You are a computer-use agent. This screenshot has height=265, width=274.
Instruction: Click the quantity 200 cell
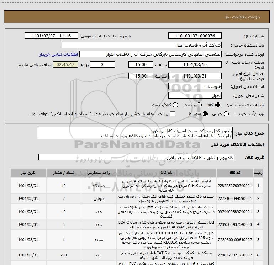point(63,255)
